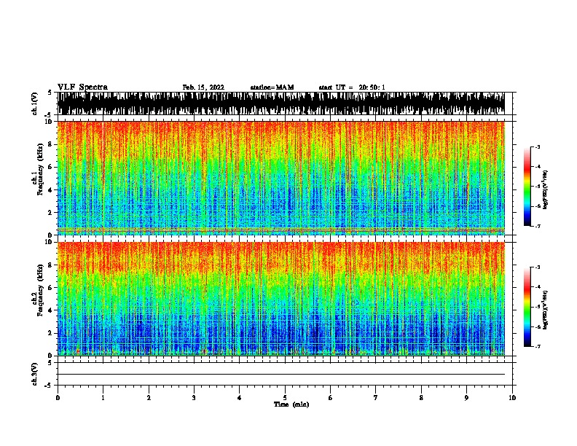This screenshot has height=446, width=577.
Task: Click the "5" tick on ch.1(V) axis
Action: (50, 93)
